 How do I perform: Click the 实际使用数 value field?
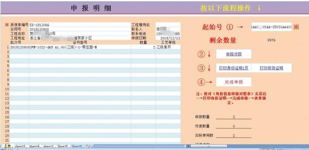point(234,136)
